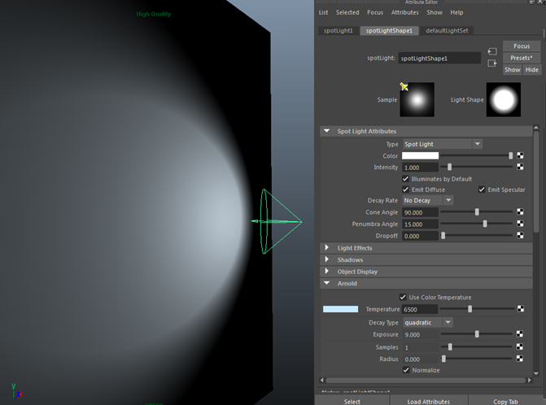The height and width of the screenshot is (405, 546).
Task: Click the Load Attributes button
Action: point(429,401)
